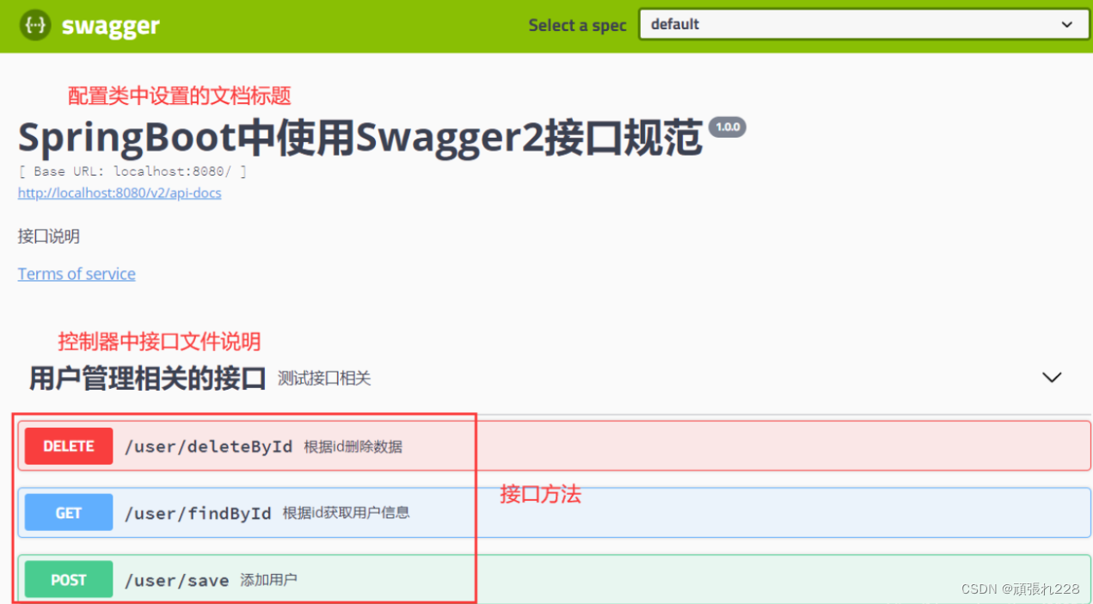
Task: Click the Select a spec label
Action: [577, 25]
